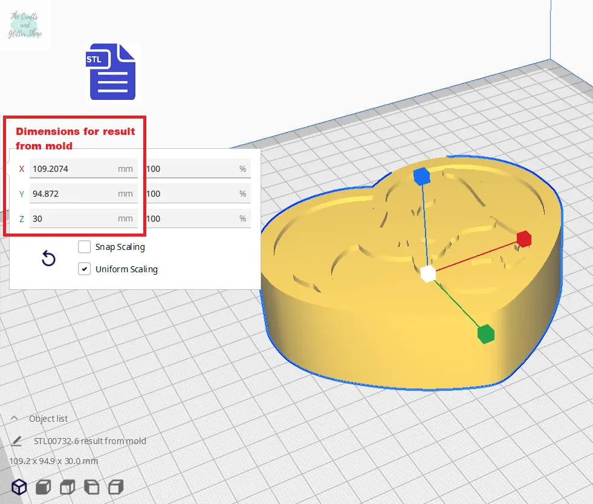Grab the blue Z-axis scale handle
593x504 pixels.
[x=421, y=176]
